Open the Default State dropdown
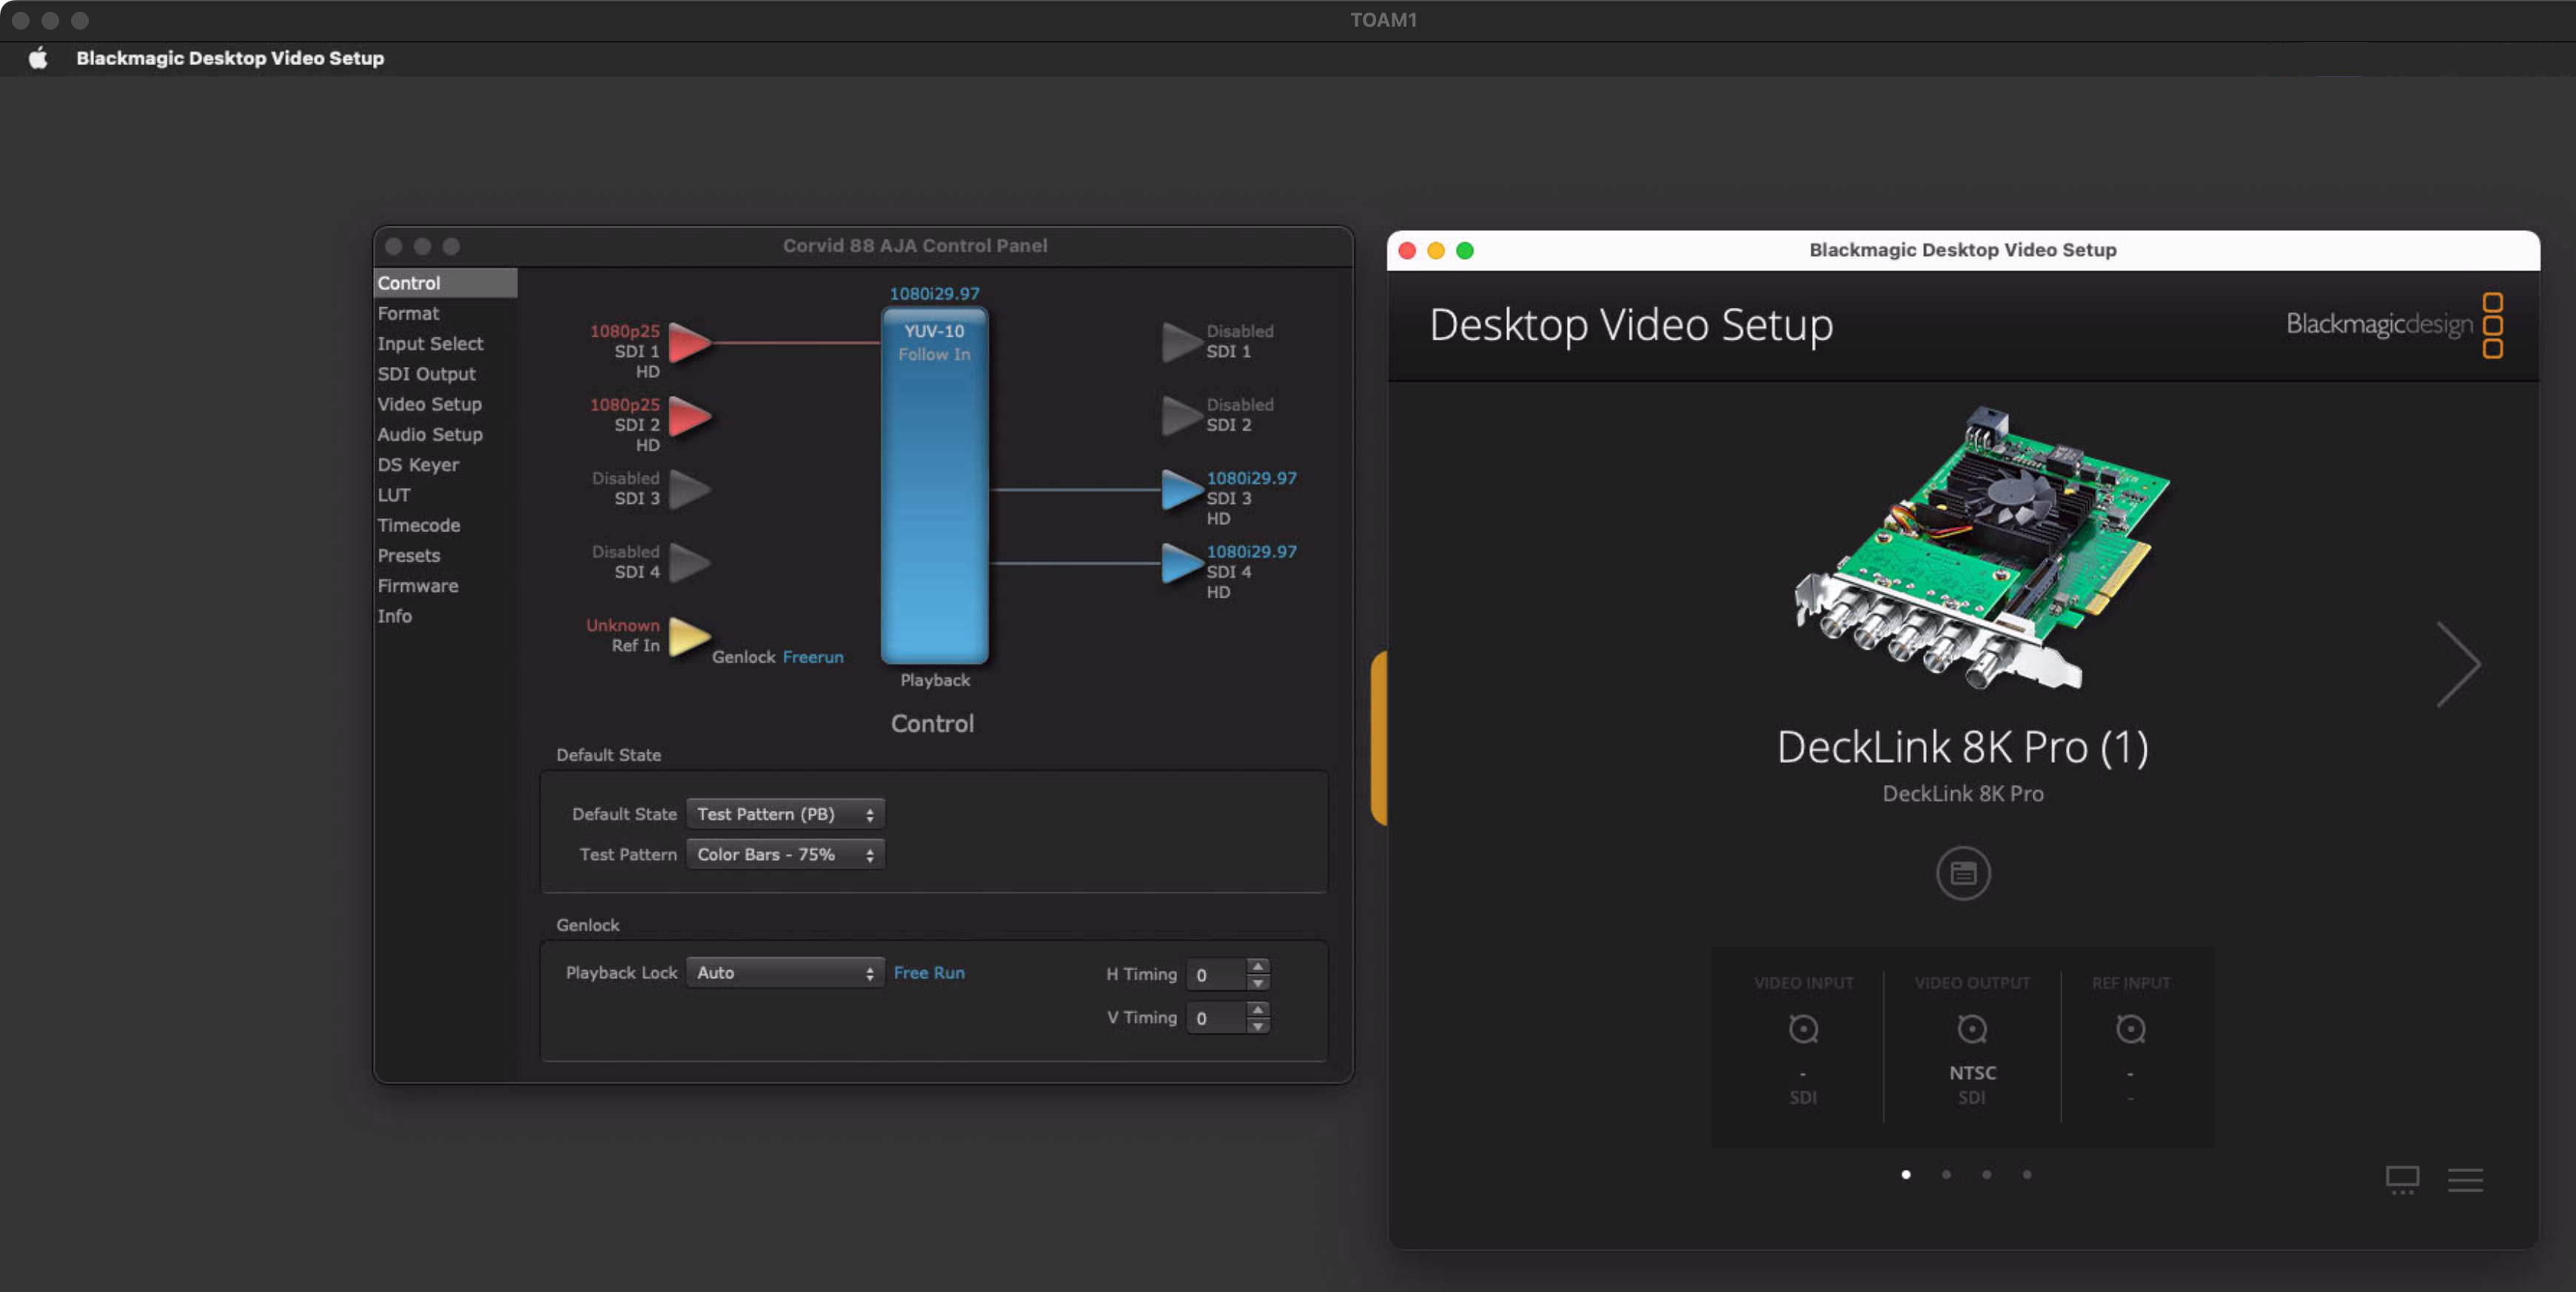 (785, 814)
